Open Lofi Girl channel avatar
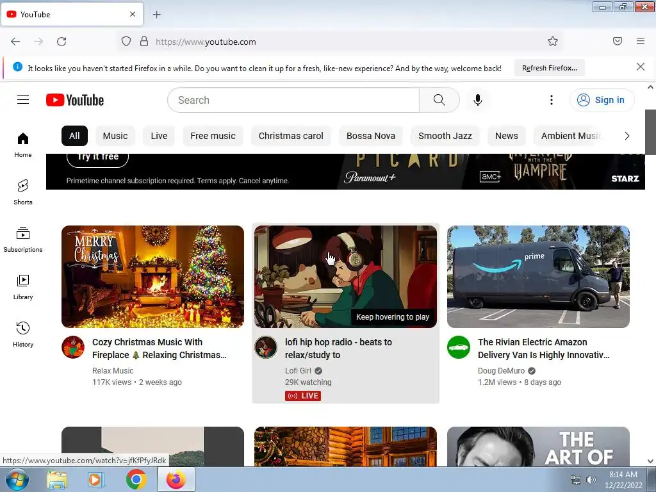The width and height of the screenshot is (656, 492). pyautogui.click(x=266, y=347)
